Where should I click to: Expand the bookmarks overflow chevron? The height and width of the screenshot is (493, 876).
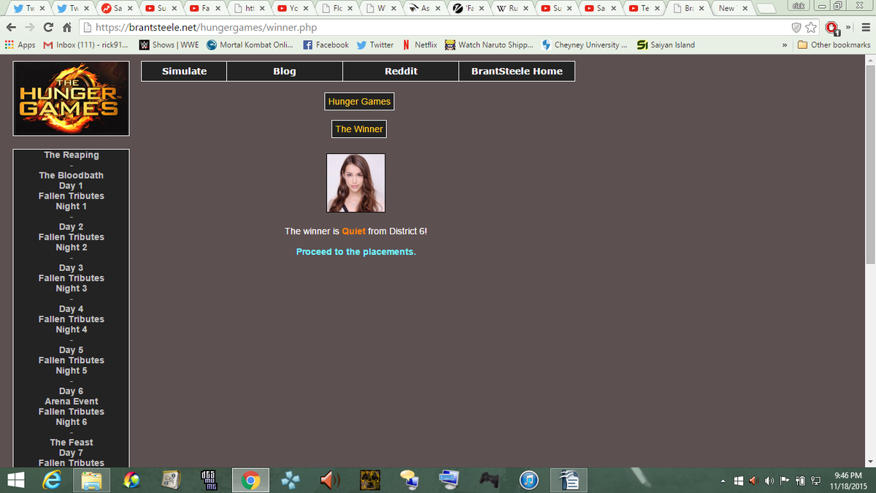click(x=784, y=45)
